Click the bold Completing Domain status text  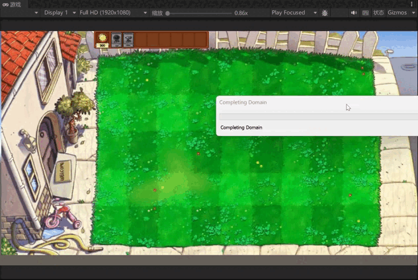241,127
